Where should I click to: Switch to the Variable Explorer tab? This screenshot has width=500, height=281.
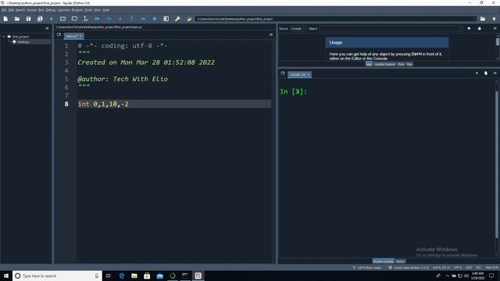point(384,64)
